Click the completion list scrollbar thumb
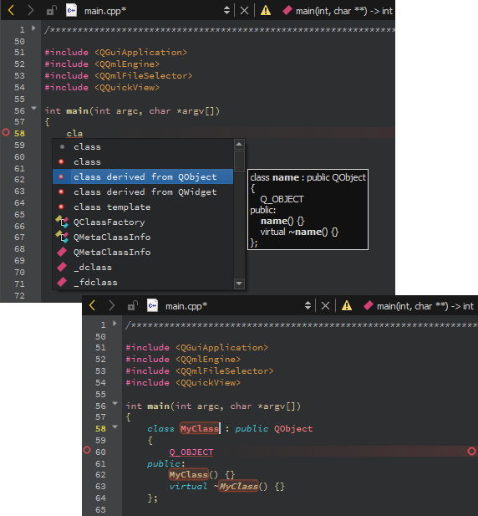478x516 pixels. pos(239,161)
